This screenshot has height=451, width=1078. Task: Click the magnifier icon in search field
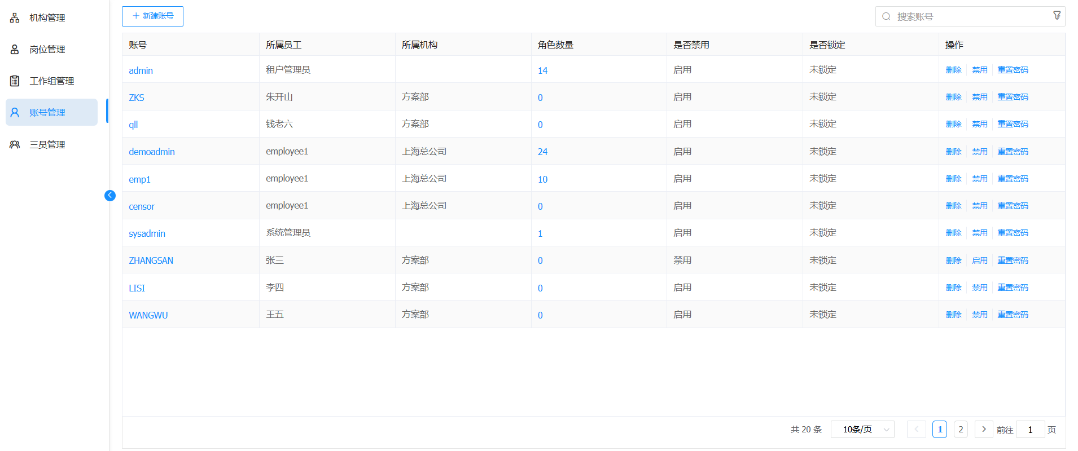(886, 17)
